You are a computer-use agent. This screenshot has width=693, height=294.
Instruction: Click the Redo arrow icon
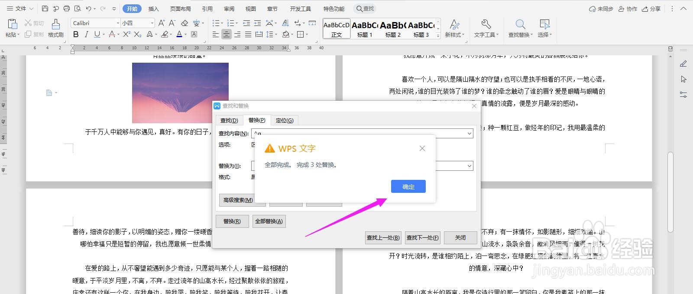(103, 9)
